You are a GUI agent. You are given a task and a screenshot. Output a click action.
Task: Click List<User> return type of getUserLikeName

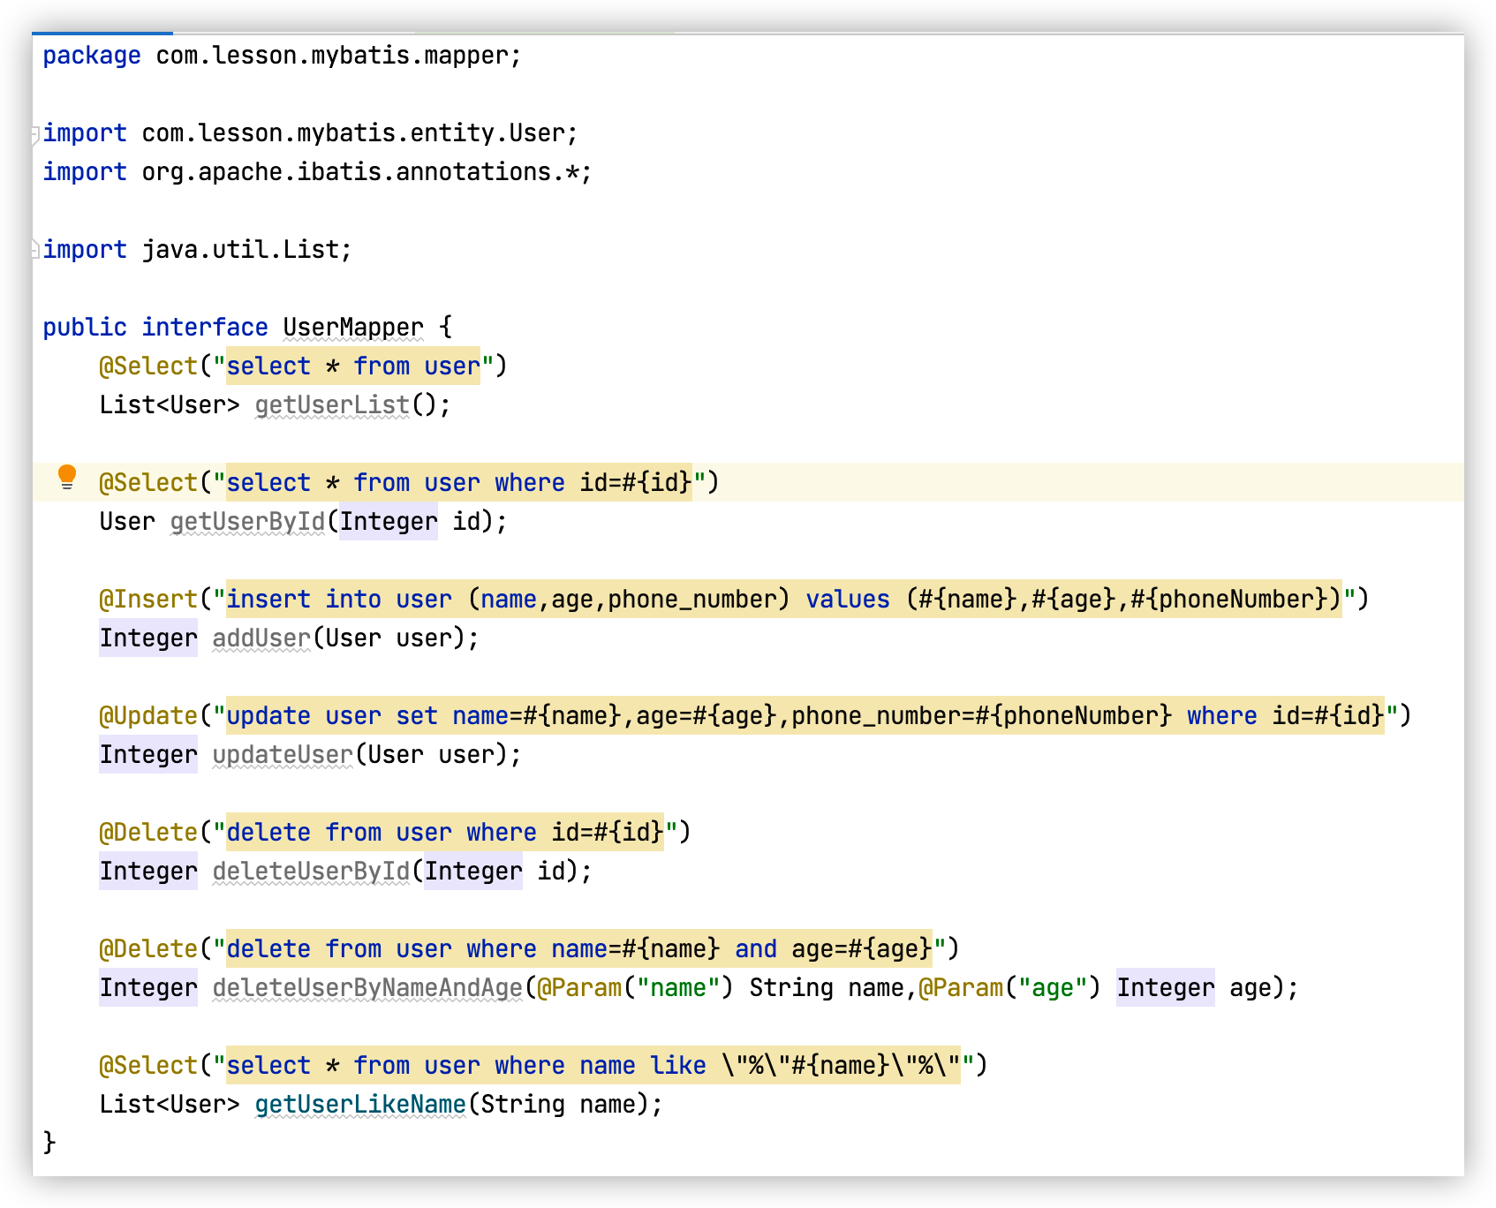click(x=170, y=1105)
